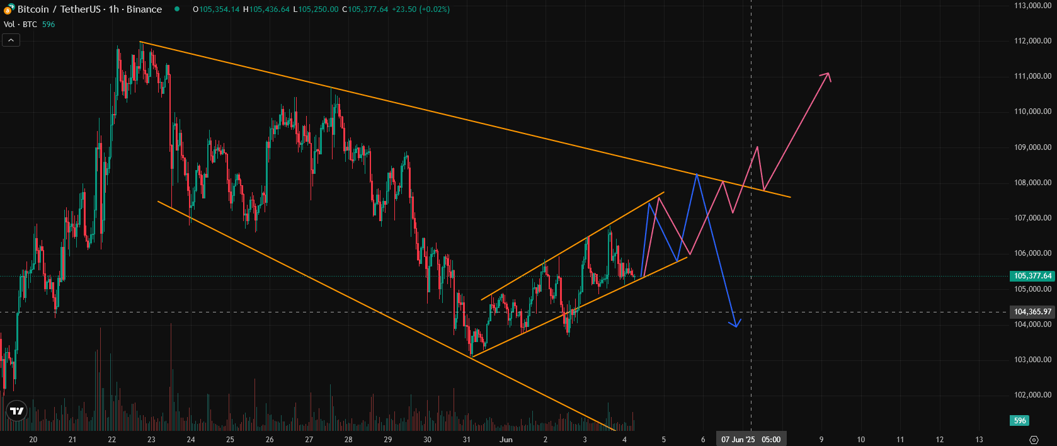Click the 113,000.00 price axis label

click(x=1032, y=6)
